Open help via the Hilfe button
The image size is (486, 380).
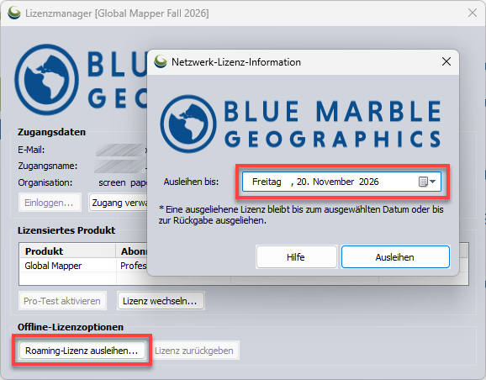click(x=296, y=257)
